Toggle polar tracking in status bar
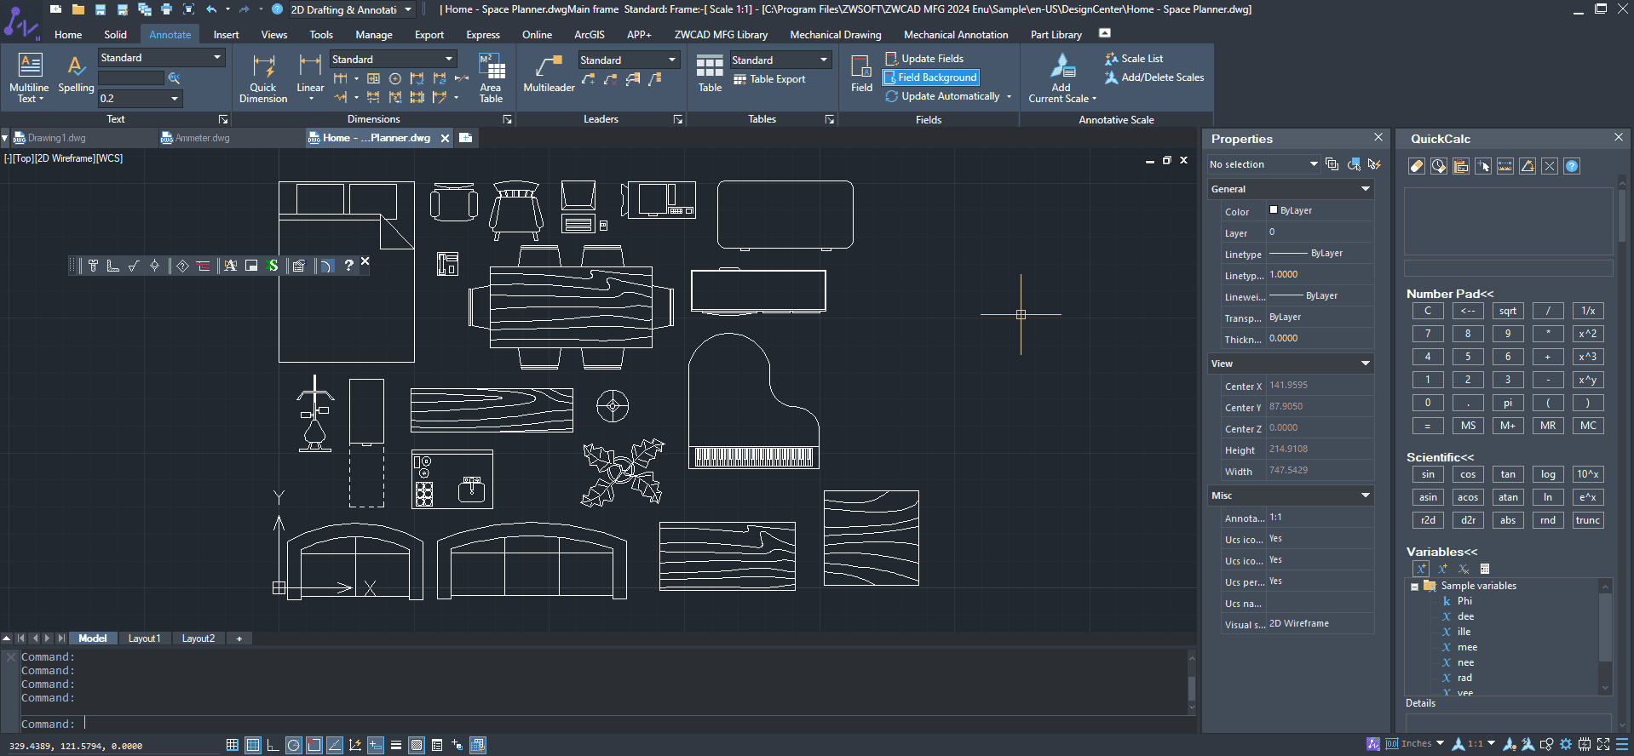Image resolution: width=1634 pixels, height=756 pixels. pyautogui.click(x=293, y=745)
